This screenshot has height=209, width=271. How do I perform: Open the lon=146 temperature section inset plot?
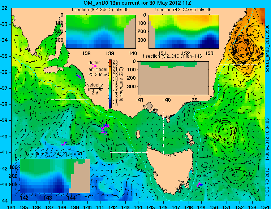(173, 78)
